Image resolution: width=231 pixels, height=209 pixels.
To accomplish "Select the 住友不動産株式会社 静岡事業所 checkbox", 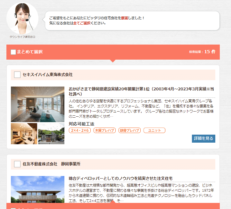I will [x=17, y=164].
